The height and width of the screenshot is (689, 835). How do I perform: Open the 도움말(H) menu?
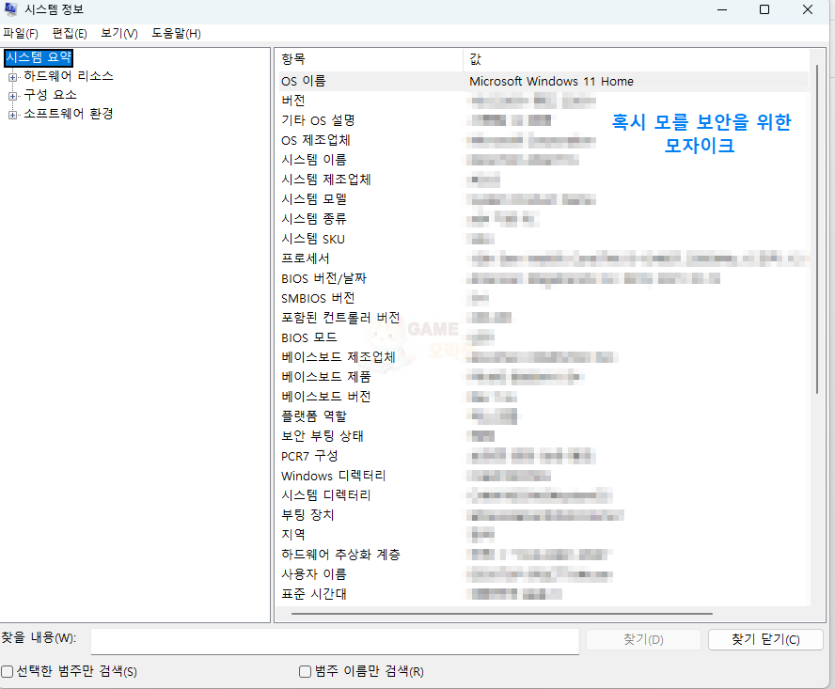[x=176, y=34]
